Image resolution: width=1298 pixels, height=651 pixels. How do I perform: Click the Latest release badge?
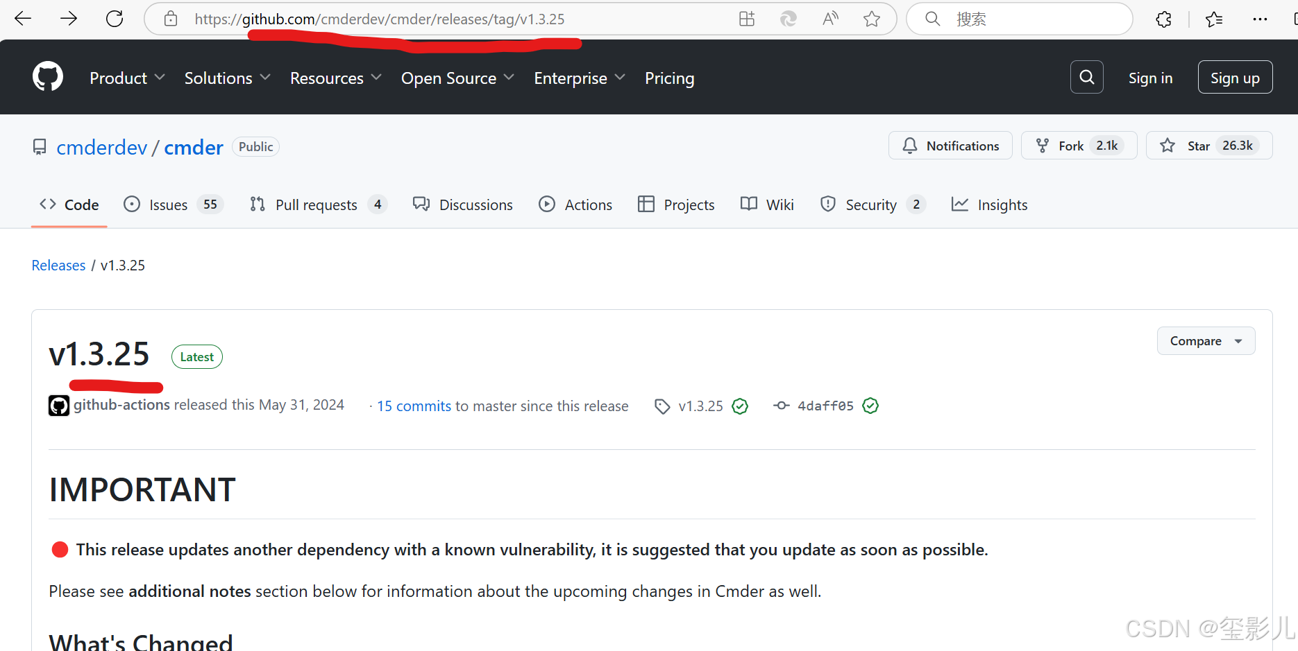pyautogui.click(x=197, y=357)
